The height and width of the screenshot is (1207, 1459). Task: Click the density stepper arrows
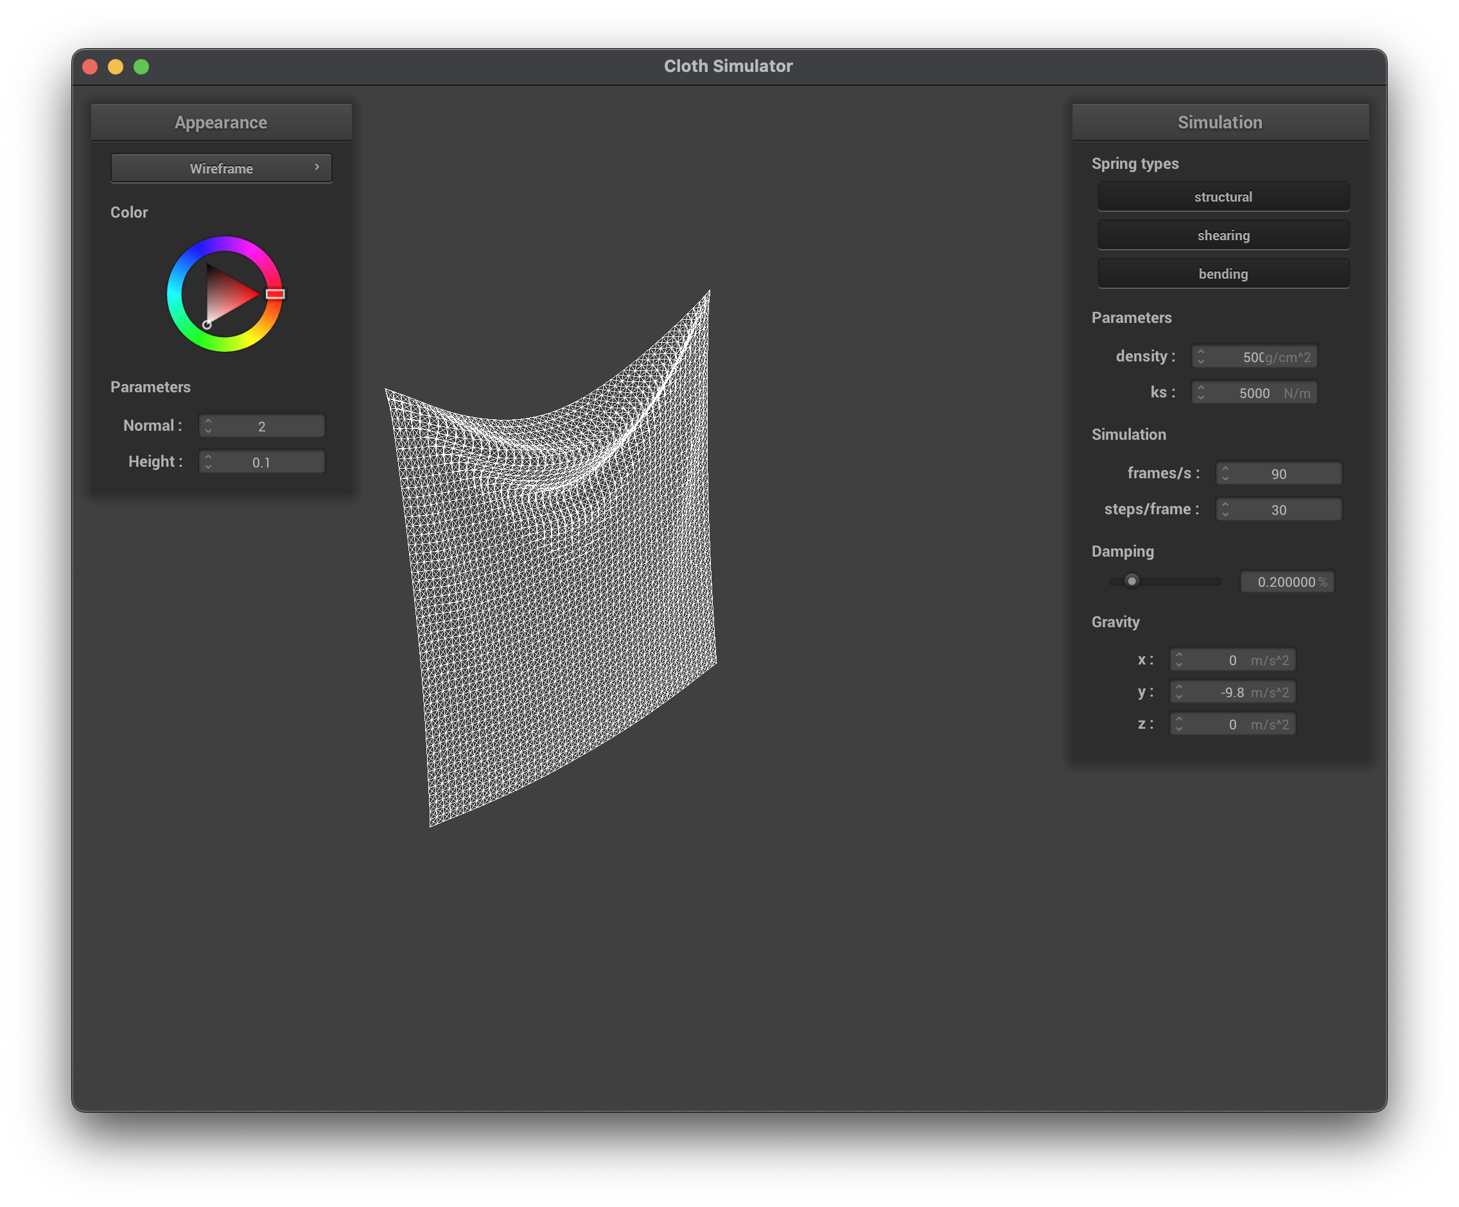point(1201,357)
